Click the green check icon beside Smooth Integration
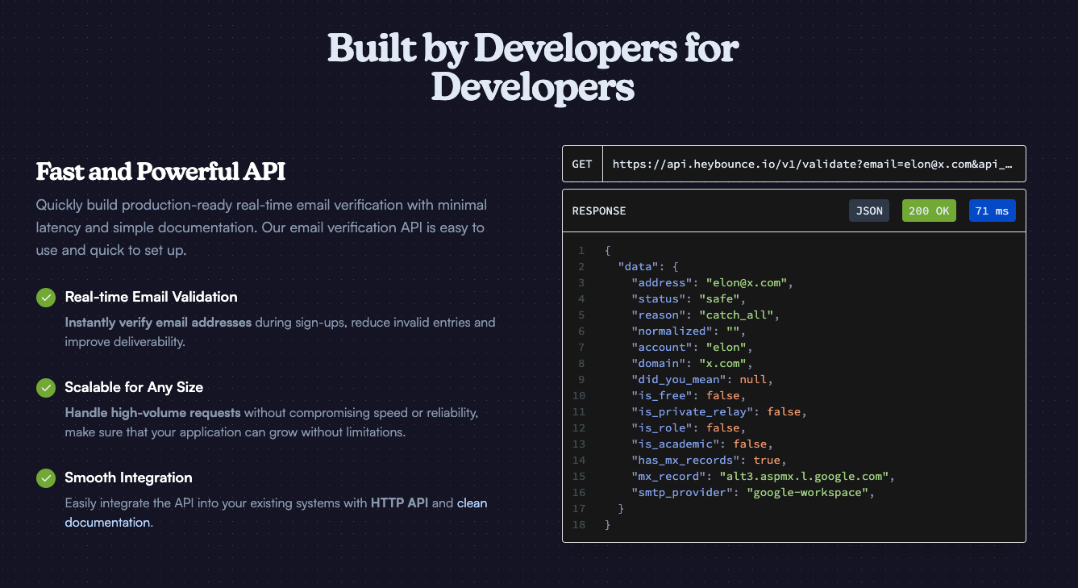 [46, 478]
